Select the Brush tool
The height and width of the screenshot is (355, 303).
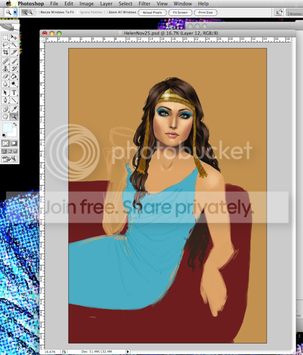pos(14,61)
